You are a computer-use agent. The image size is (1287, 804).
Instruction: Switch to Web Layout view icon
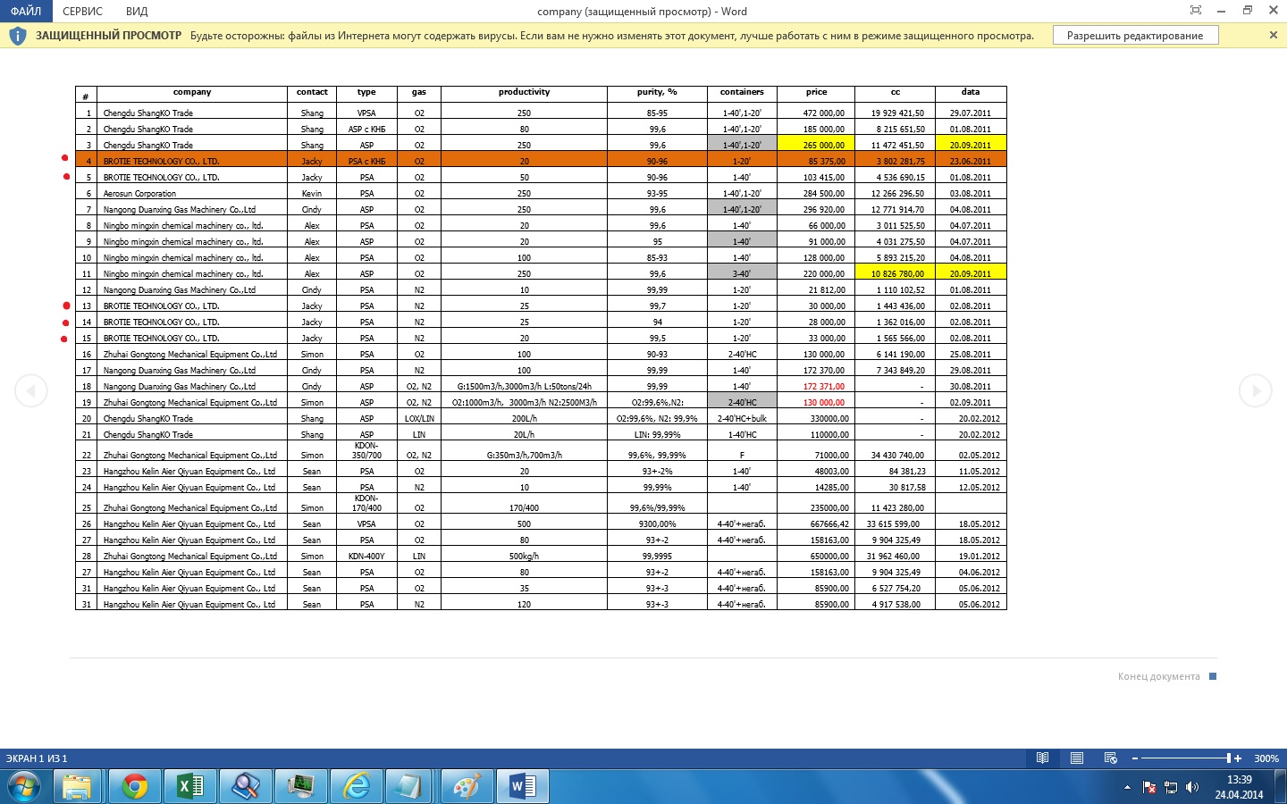pos(1111,758)
